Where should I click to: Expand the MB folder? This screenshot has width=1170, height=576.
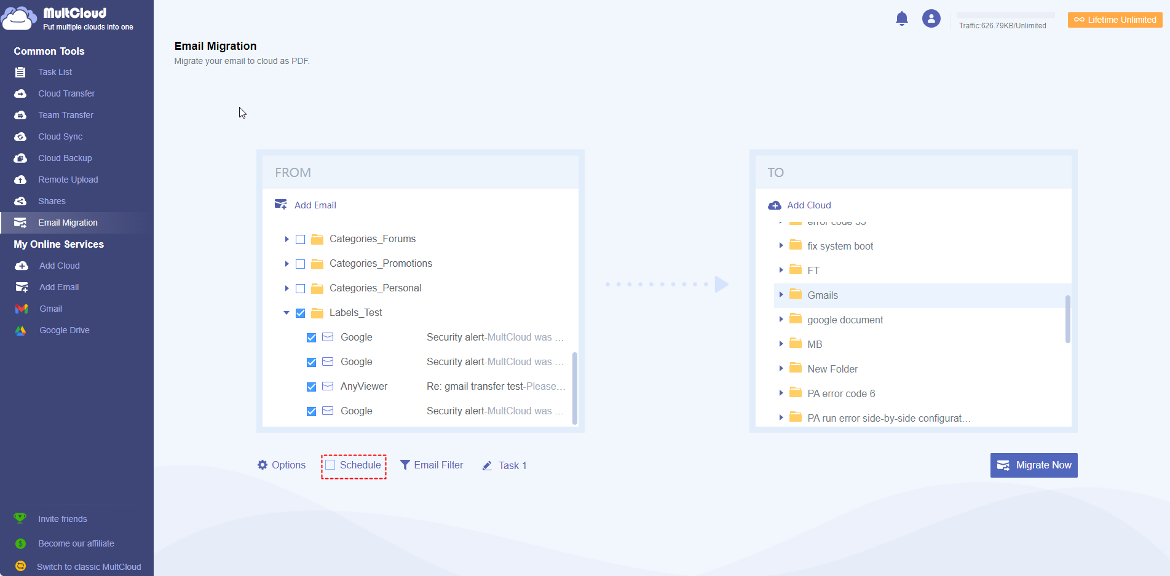pos(781,344)
